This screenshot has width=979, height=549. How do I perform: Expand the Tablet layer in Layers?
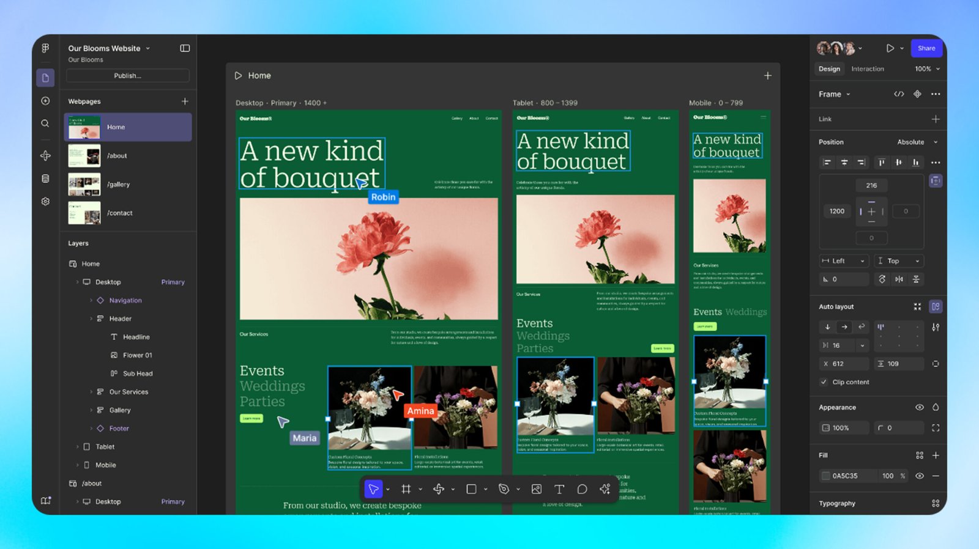[x=78, y=447]
